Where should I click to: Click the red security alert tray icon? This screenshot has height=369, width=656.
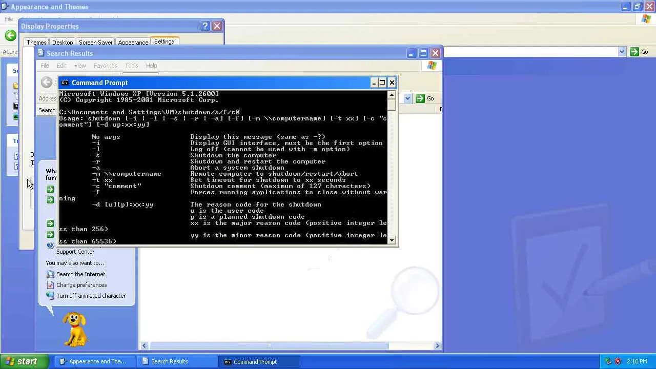[618, 361]
